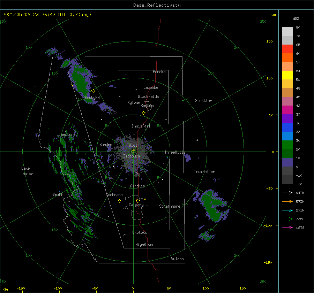
Task: Click the white 04DK arrow legend icon
Action: point(287,193)
